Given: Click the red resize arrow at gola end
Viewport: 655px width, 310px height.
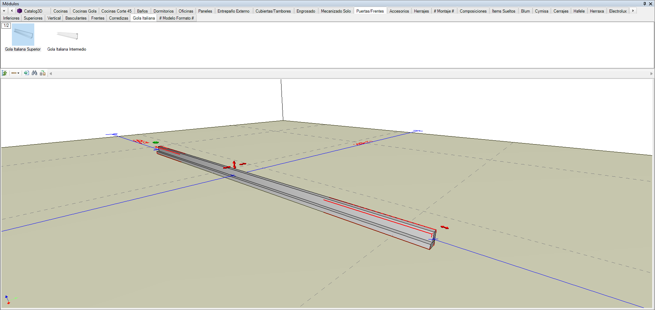Looking at the screenshot, I should pos(444,227).
